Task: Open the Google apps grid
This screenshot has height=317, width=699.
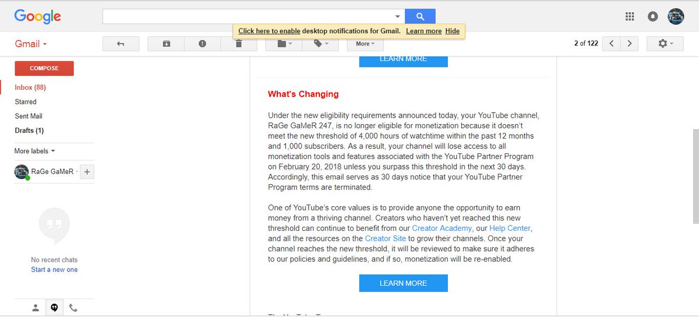Action: pyautogui.click(x=630, y=17)
